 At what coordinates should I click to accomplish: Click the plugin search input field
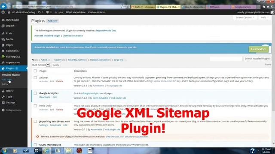tap(226, 59)
